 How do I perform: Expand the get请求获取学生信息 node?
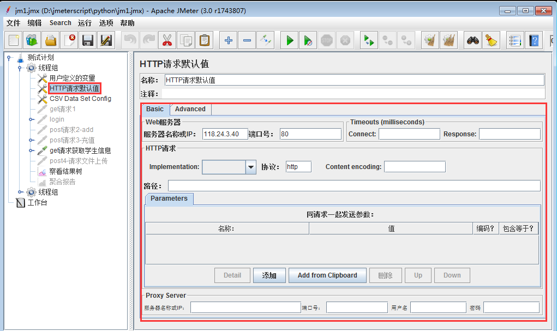point(31,151)
